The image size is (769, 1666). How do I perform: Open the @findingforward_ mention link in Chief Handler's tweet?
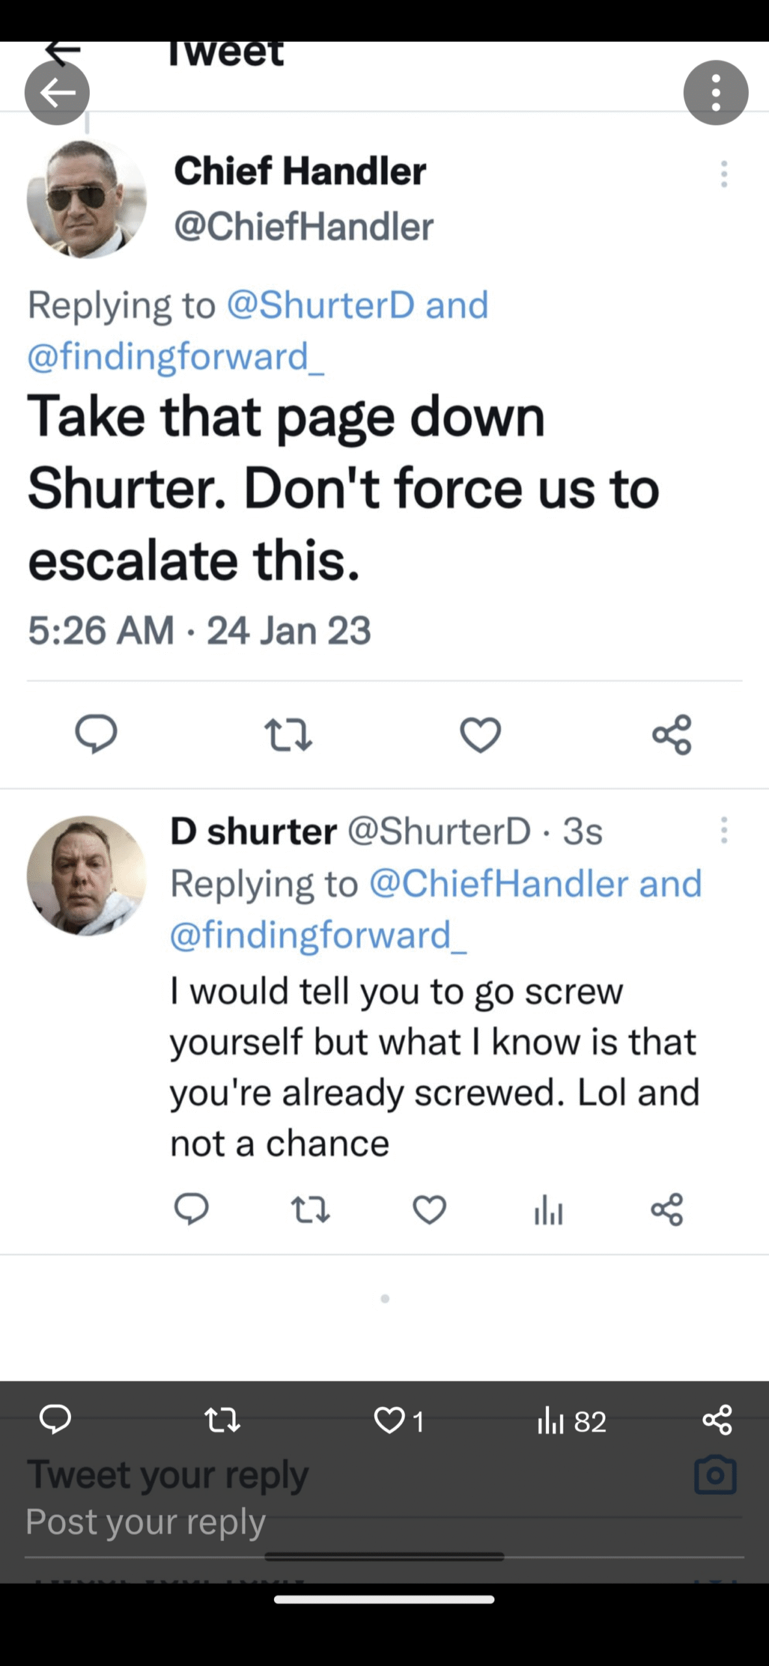point(176,357)
